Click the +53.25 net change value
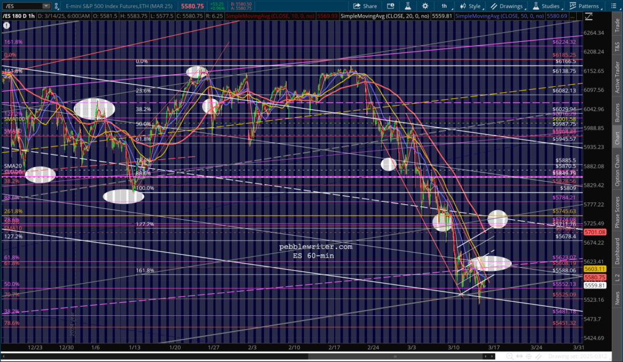Viewport: 623px width, 362px height. 217,4
